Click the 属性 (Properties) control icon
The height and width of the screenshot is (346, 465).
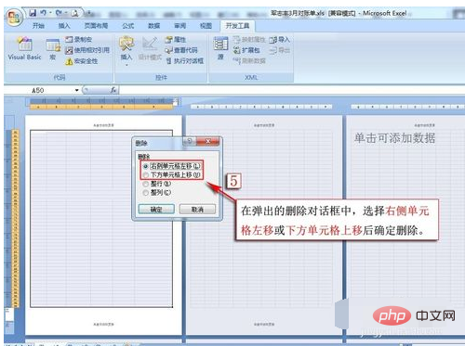click(168, 40)
